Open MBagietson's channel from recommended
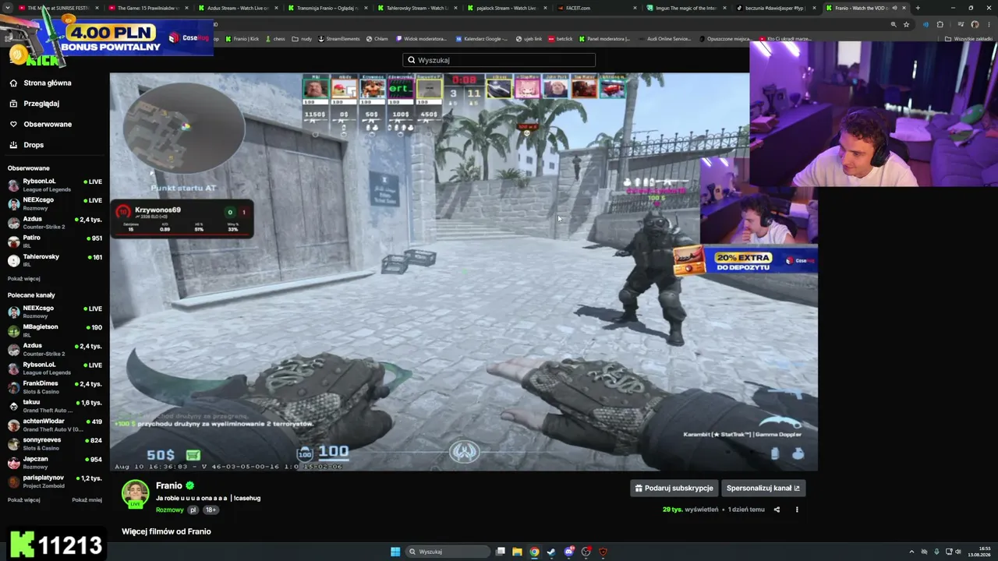 coord(55,330)
